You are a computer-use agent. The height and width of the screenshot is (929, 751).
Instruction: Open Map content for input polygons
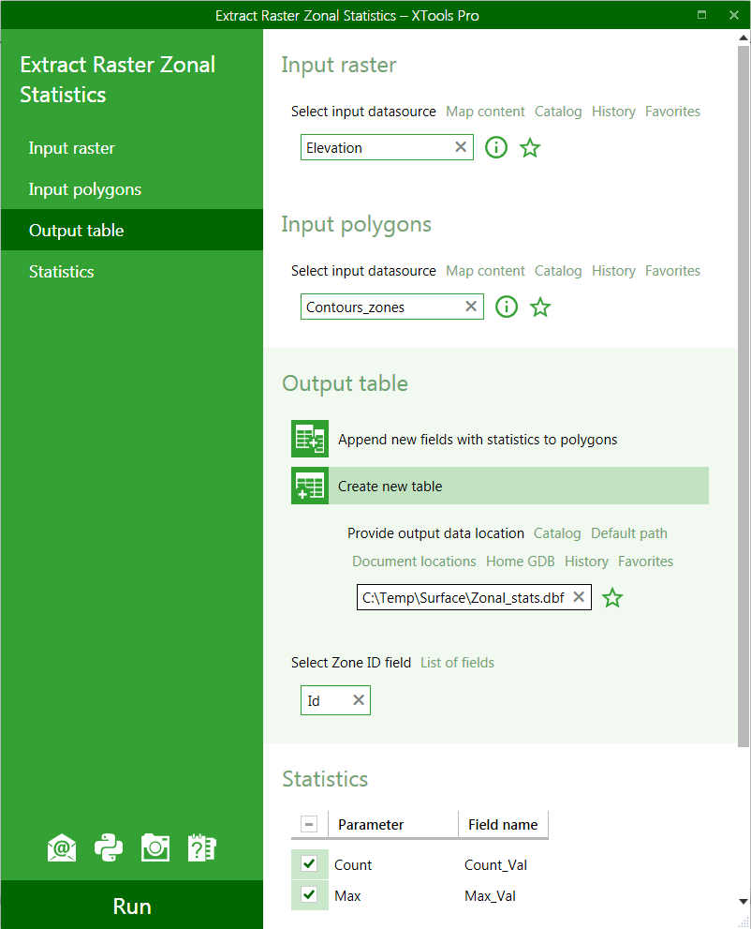pos(485,271)
